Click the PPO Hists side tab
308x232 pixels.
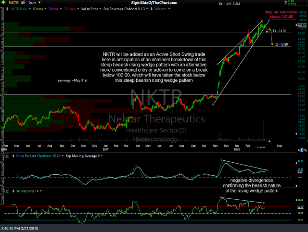click(2, 169)
